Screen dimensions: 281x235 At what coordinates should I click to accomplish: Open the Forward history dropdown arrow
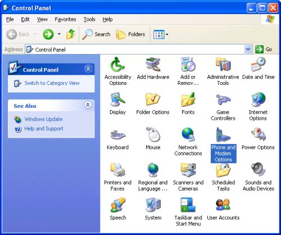pyautogui.click(x=59, y=34)
